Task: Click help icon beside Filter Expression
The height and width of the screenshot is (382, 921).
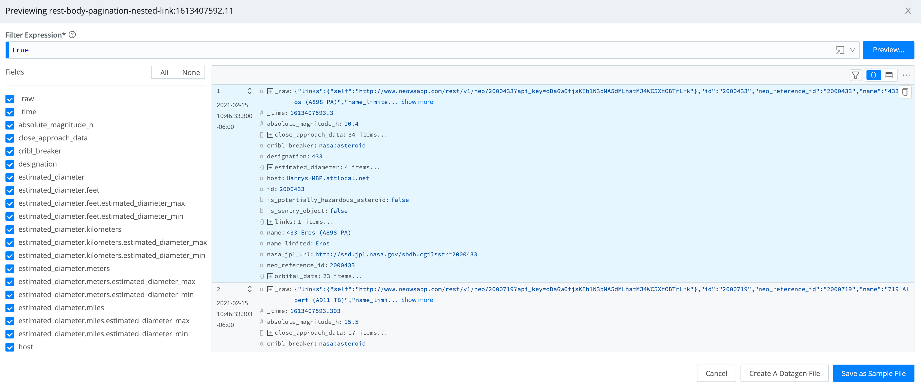Action: coord(72,35)
